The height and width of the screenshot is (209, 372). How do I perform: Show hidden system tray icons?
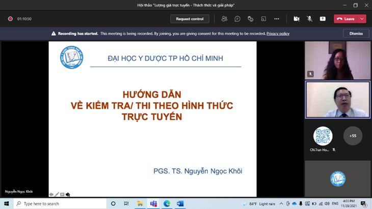point(281,203)
